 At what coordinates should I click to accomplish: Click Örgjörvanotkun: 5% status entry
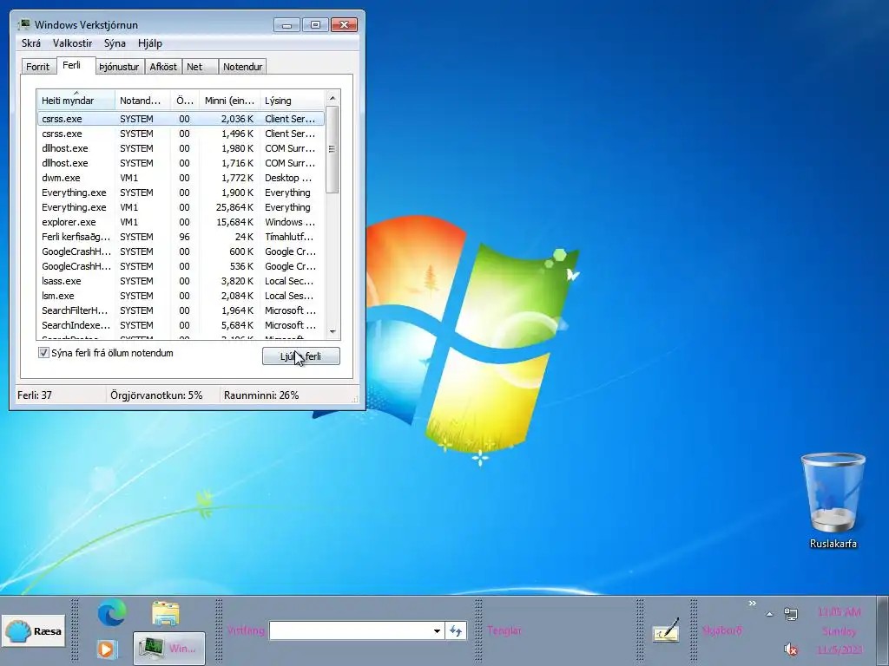coord(156,395)
